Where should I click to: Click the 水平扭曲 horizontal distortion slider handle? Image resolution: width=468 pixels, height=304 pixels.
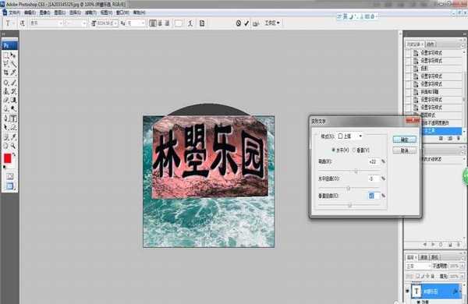[348, 189]
